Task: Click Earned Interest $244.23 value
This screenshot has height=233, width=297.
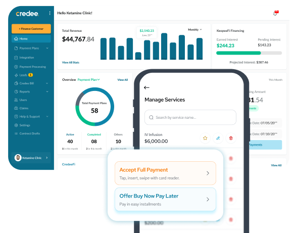Action: pyautogui.click(x=225, y=45)
